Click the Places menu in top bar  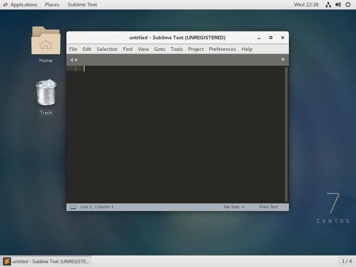point(52,5)
